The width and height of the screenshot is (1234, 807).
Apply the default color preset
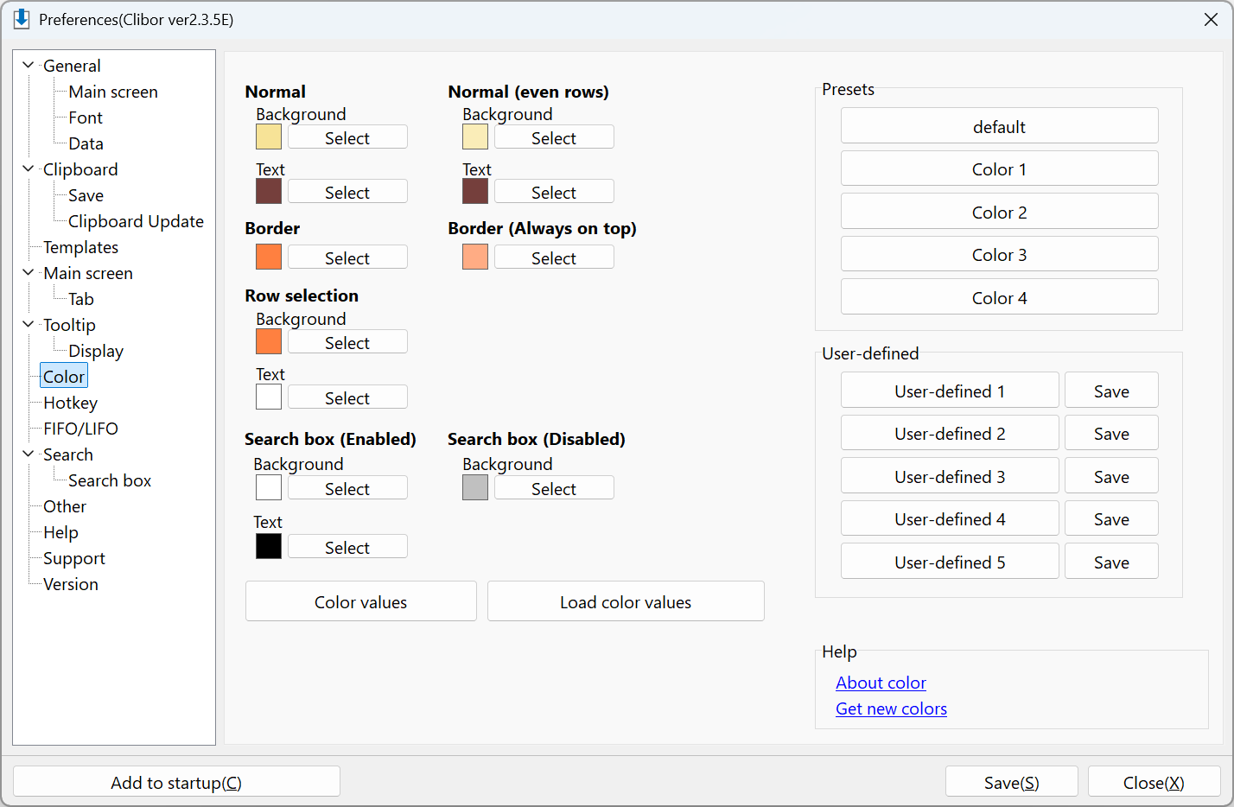click(x=1000, y=126)
